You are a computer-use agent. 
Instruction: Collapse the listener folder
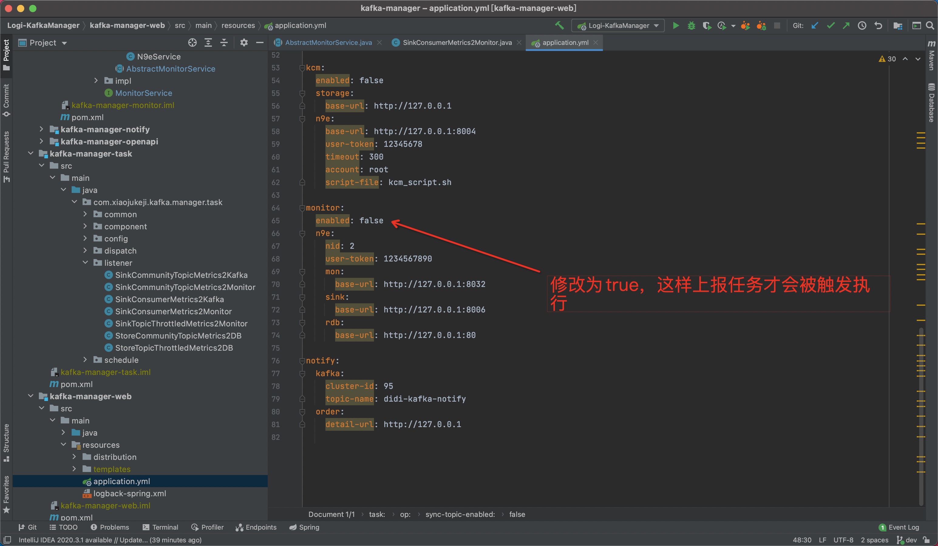click(85, 263)
